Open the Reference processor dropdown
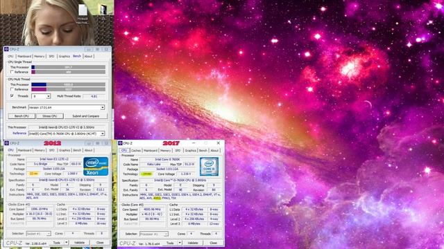This screenshot has height=249, width=444. coord(103,133)
